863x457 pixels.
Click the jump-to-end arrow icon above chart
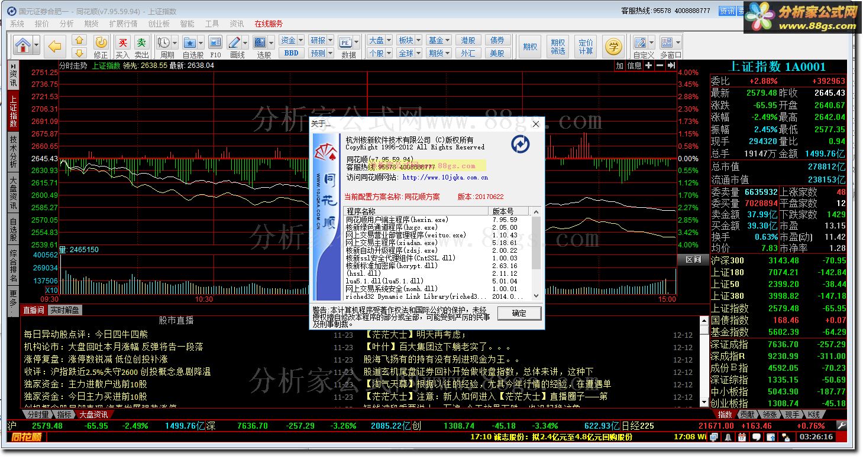pyautogui.click(x=671, y=66)
